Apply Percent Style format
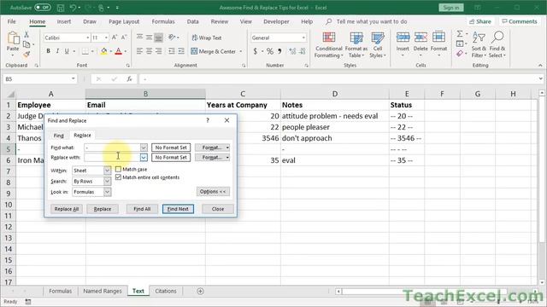Screen dimensions: 547x307 point(270,51)
